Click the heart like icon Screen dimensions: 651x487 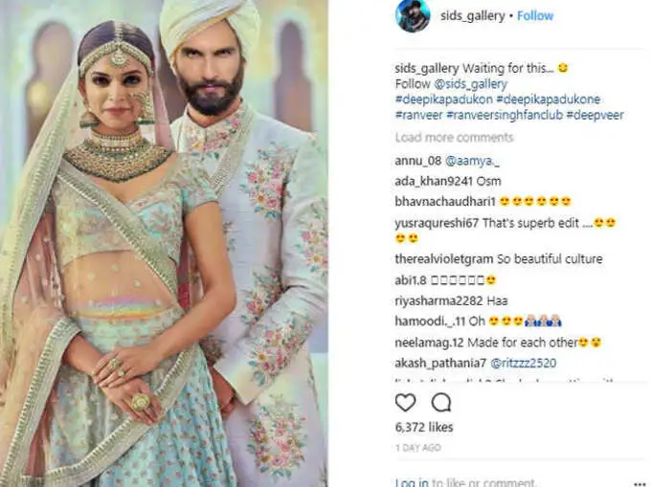click(405, 403)
